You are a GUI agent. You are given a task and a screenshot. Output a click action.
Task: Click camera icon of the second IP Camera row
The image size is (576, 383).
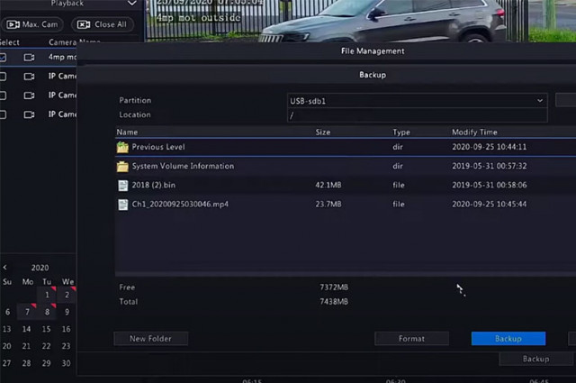(x=29, y=96)
